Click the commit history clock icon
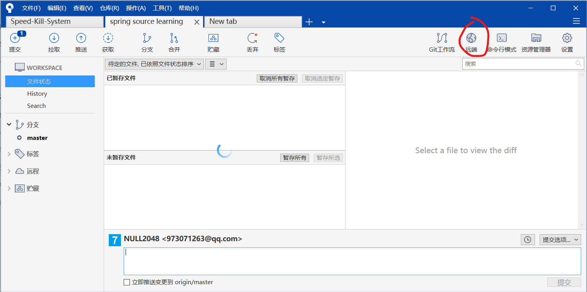 [528, 240]
